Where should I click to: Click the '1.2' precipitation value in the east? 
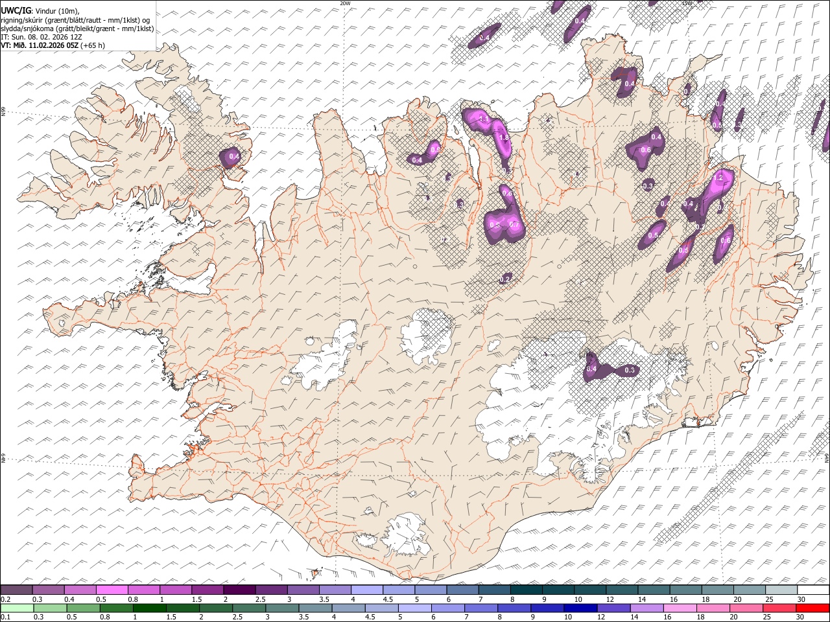point(718,178)
